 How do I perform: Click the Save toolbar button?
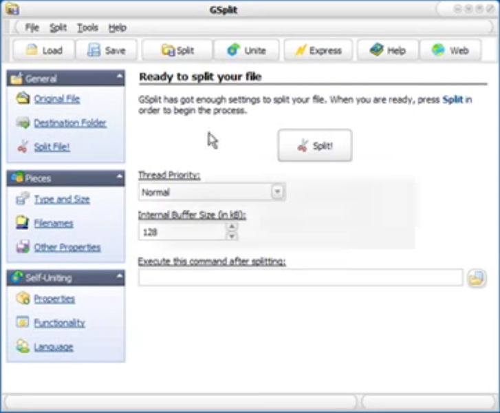(107, 50)
